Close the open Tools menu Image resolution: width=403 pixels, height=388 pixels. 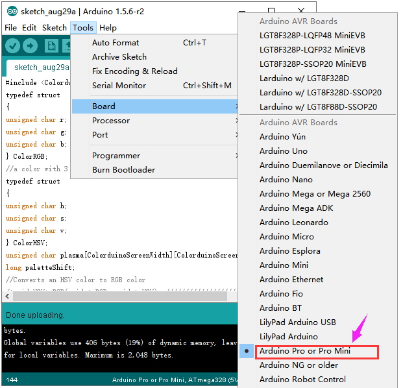pos(83,27)
